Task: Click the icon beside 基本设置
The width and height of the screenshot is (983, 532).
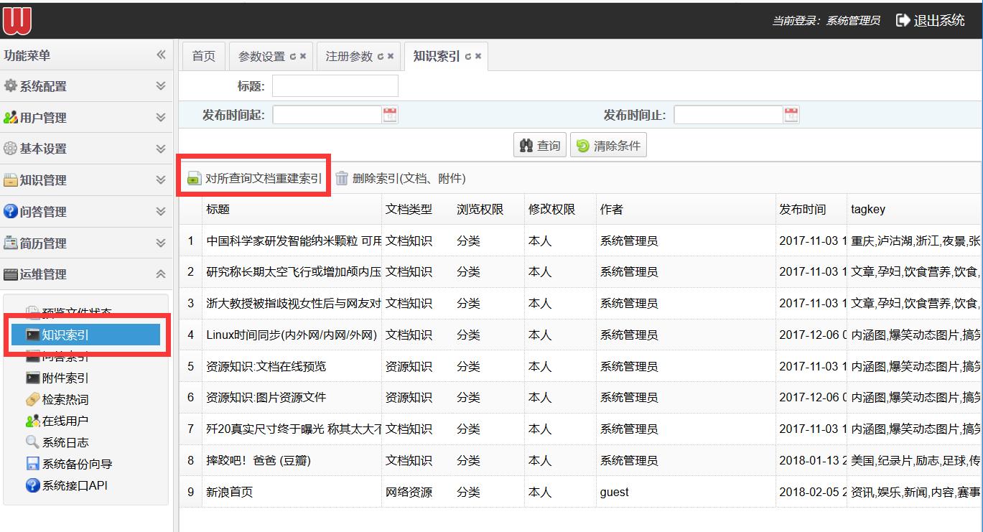Action: [x=10, y=149]
